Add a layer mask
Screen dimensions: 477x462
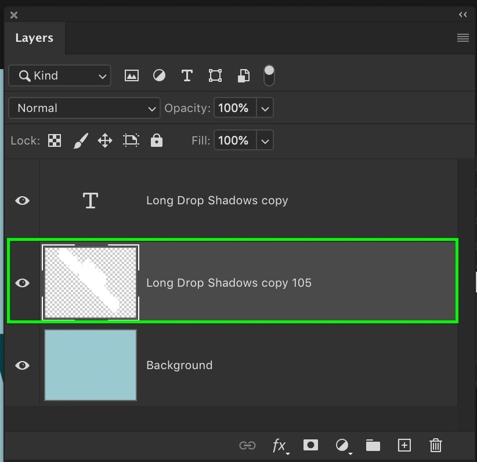click(310, 445)
